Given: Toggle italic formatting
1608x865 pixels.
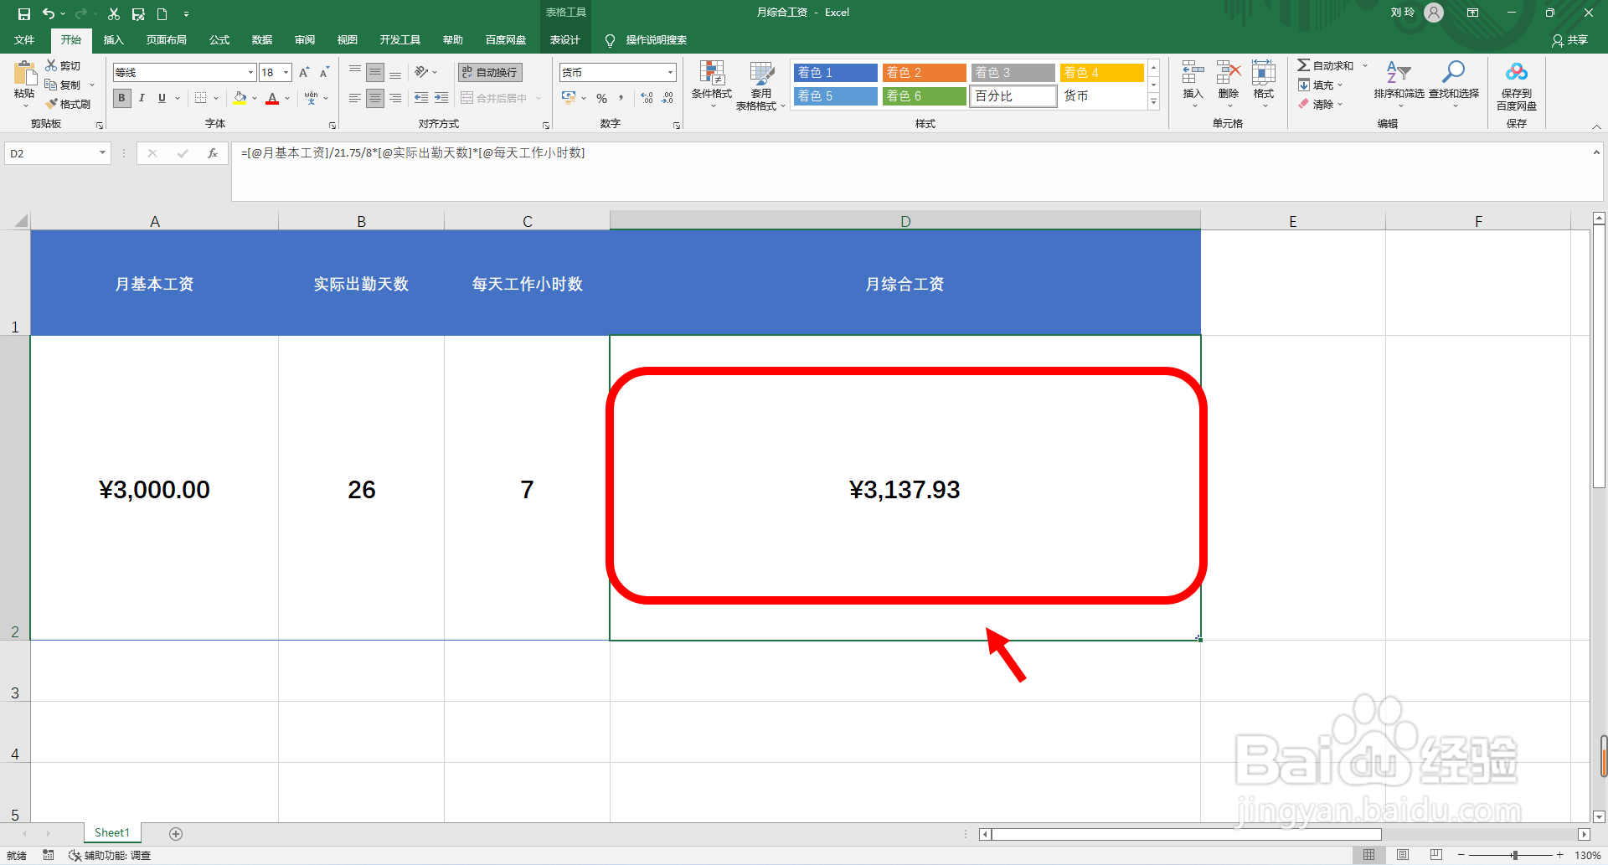Looking at the screenshot, I should click(x=141, y=98).
